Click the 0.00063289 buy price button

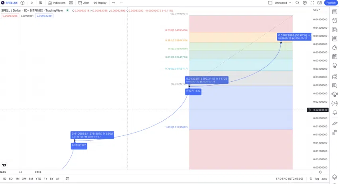coord(44,16)
